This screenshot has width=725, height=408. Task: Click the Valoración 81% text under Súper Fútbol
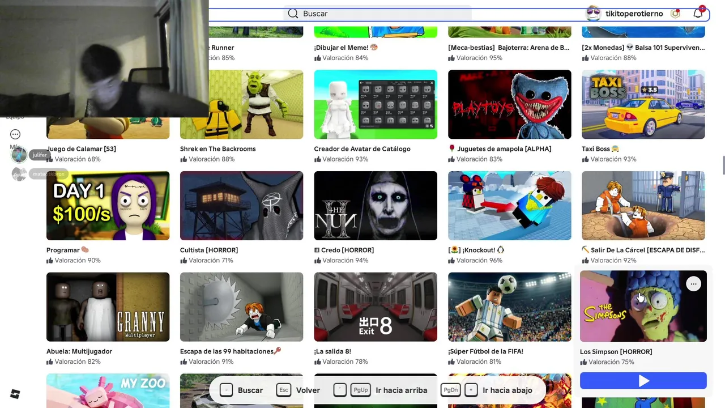pos(479,362)
